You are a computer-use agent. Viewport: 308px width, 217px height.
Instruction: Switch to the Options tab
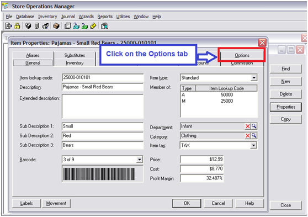[x=242, y=55]
